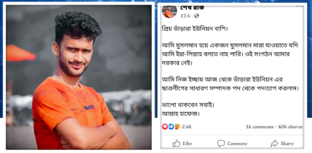Click the arrow Share icon
Screen dimensions: 312x153
click(274, 144)
